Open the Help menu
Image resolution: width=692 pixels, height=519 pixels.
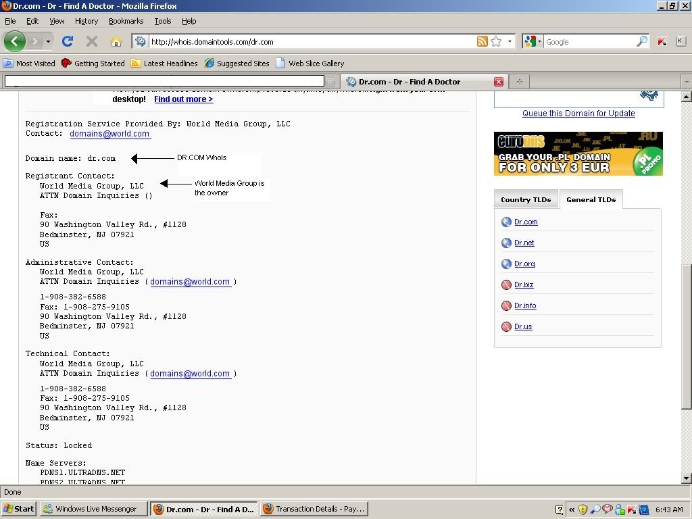tap(189, 21)
